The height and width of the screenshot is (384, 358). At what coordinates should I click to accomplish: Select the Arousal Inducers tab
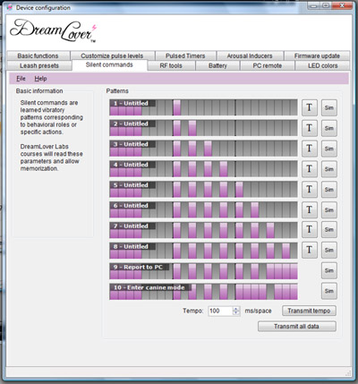pos(250,55)
